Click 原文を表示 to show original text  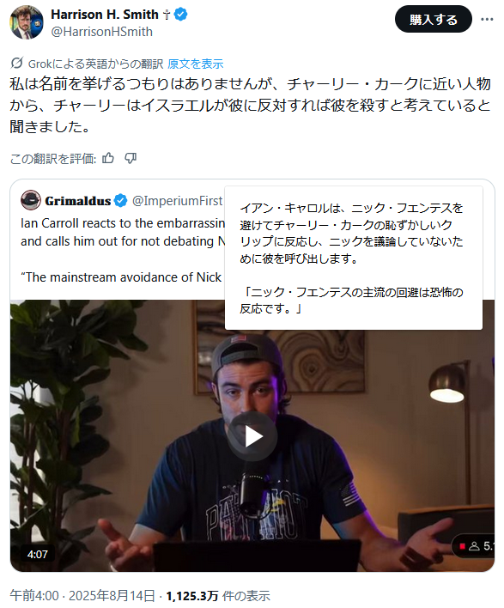tap(196, 64)
